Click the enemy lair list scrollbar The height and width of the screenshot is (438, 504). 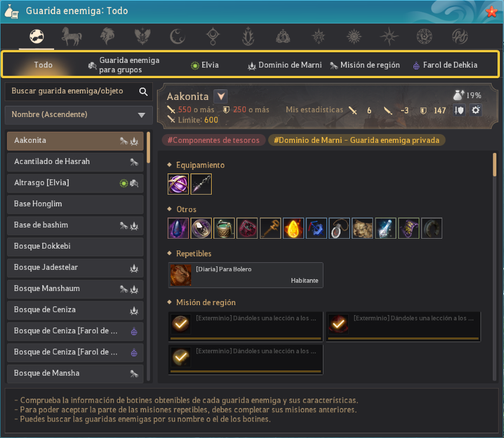(148, 148)
